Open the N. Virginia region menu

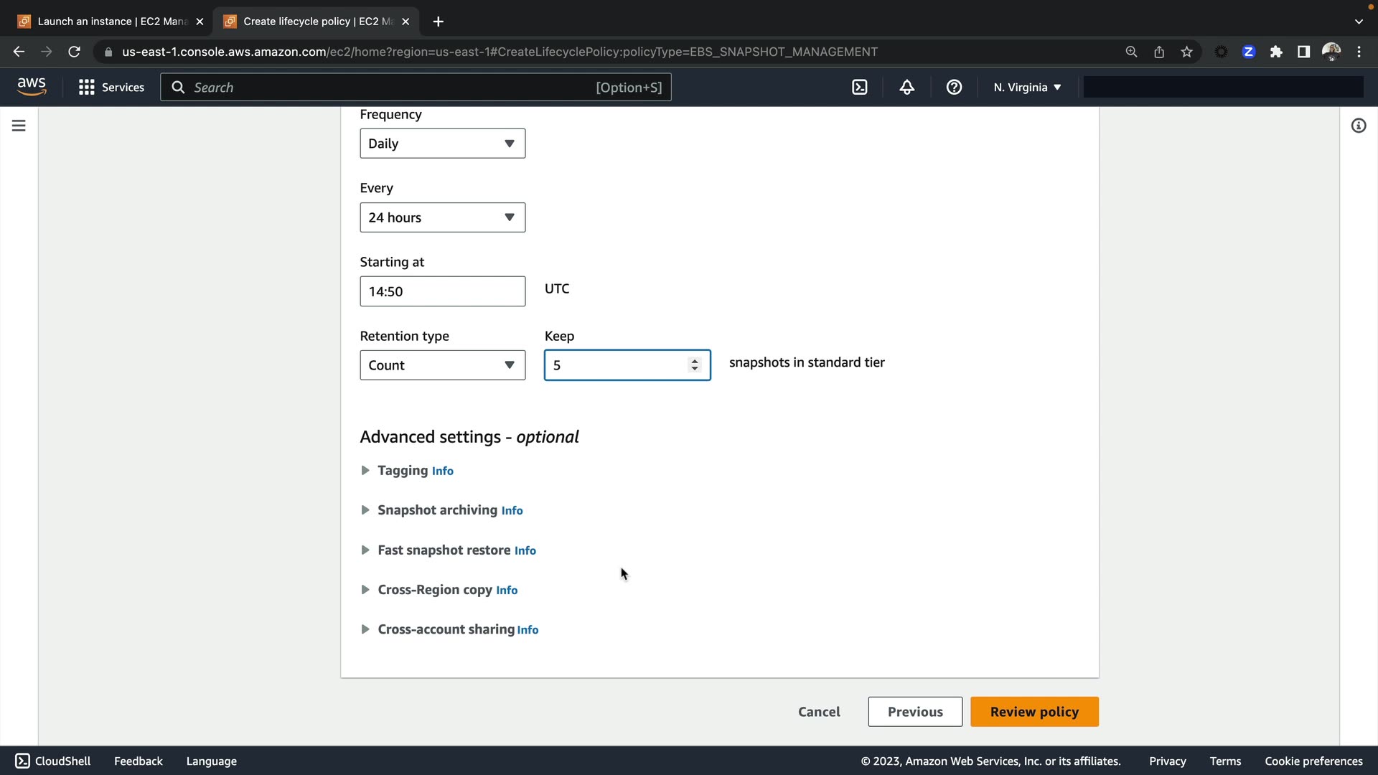click(1026, 87)
